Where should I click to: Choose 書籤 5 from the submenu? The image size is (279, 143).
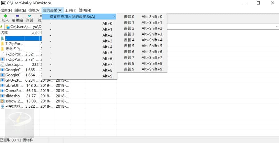[x=142, y=46]
